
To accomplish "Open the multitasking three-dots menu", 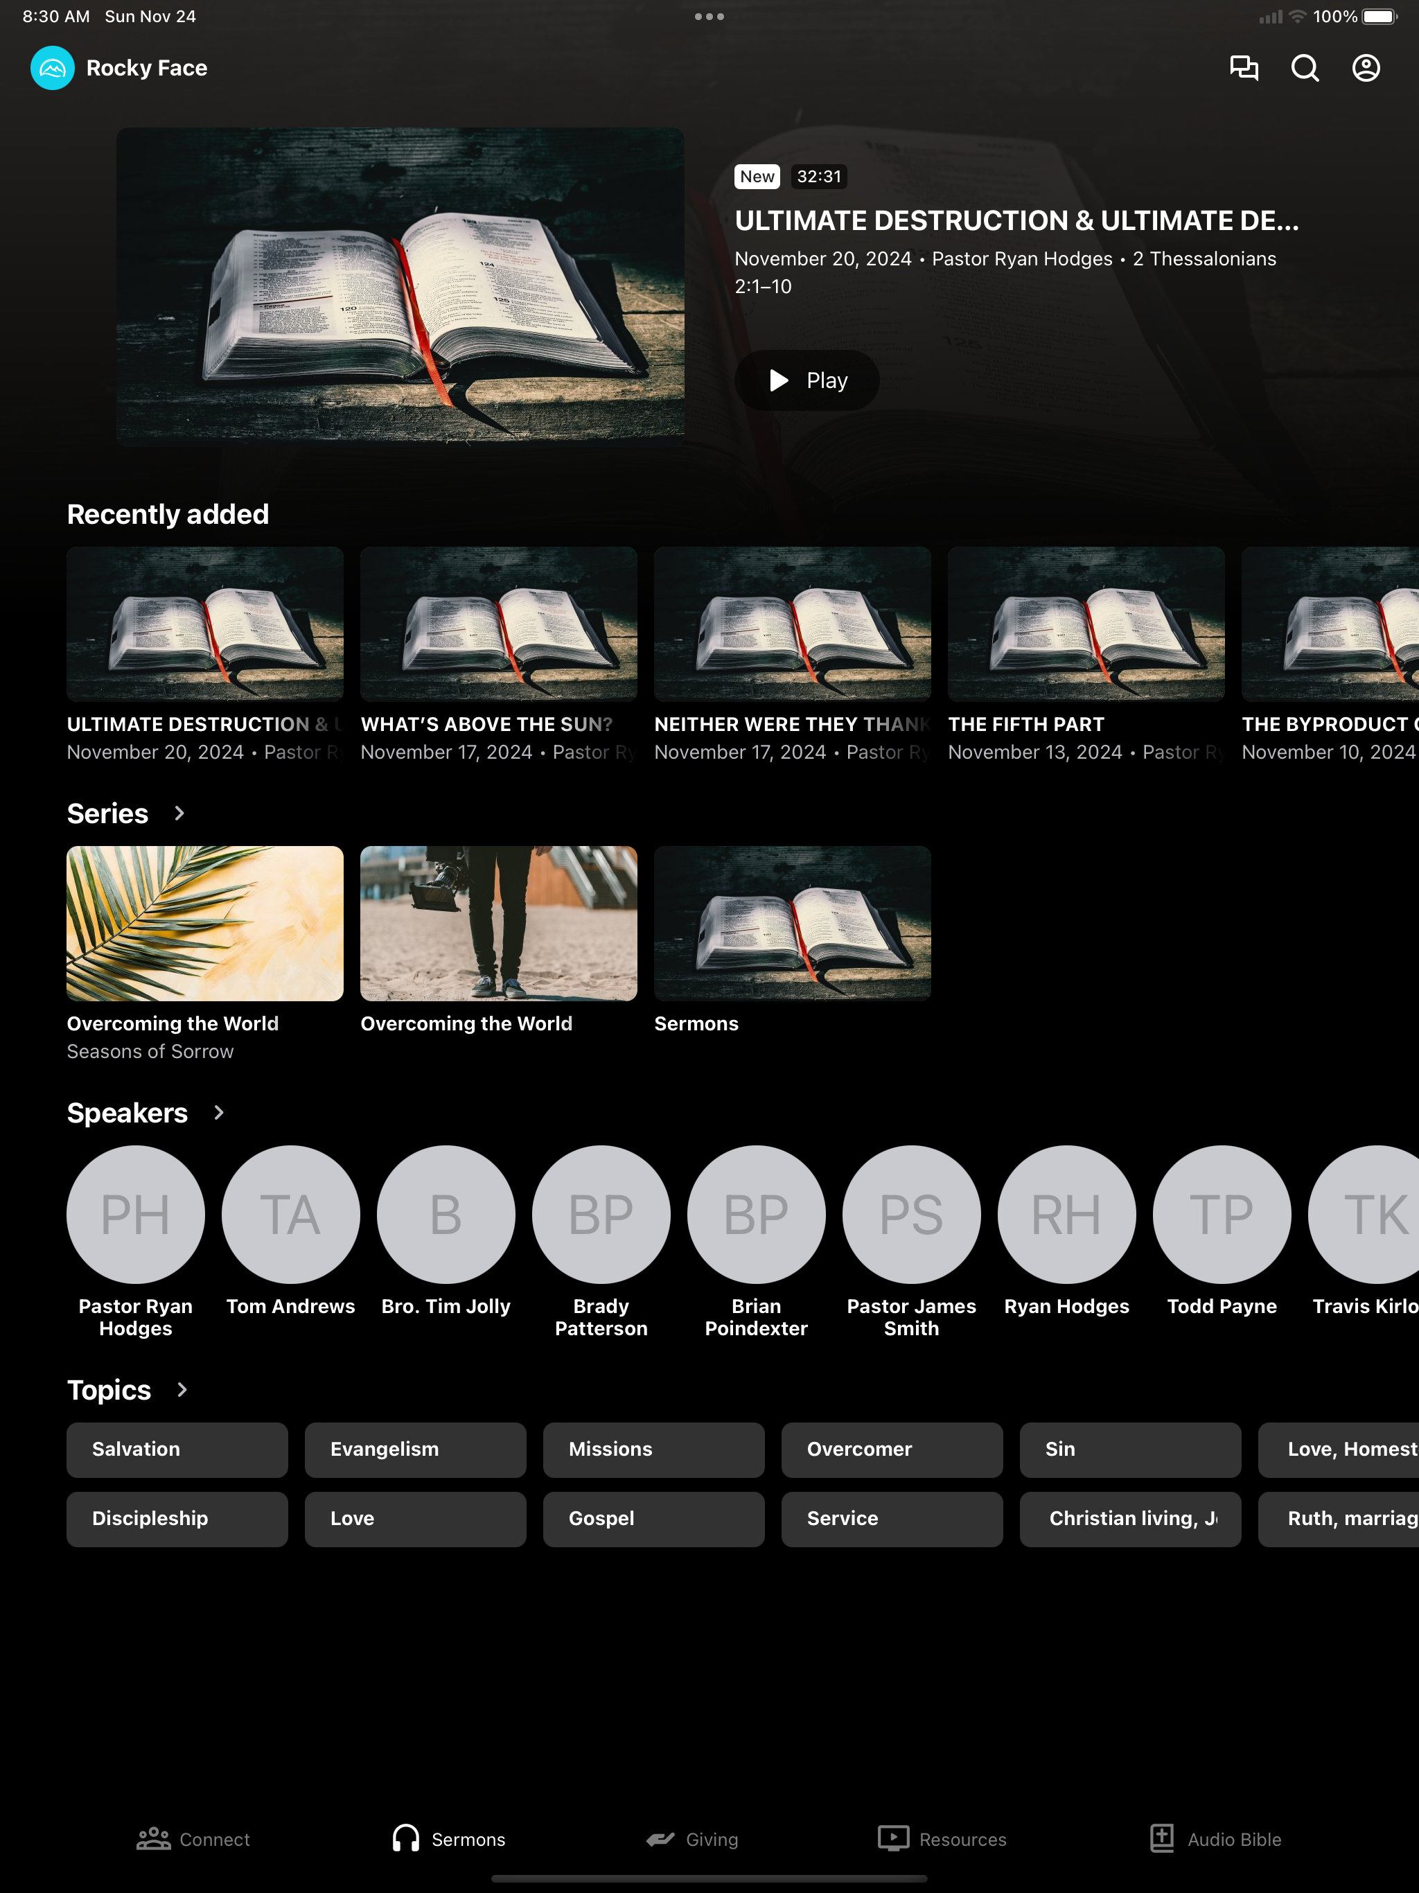I will [x=709, y=16].
